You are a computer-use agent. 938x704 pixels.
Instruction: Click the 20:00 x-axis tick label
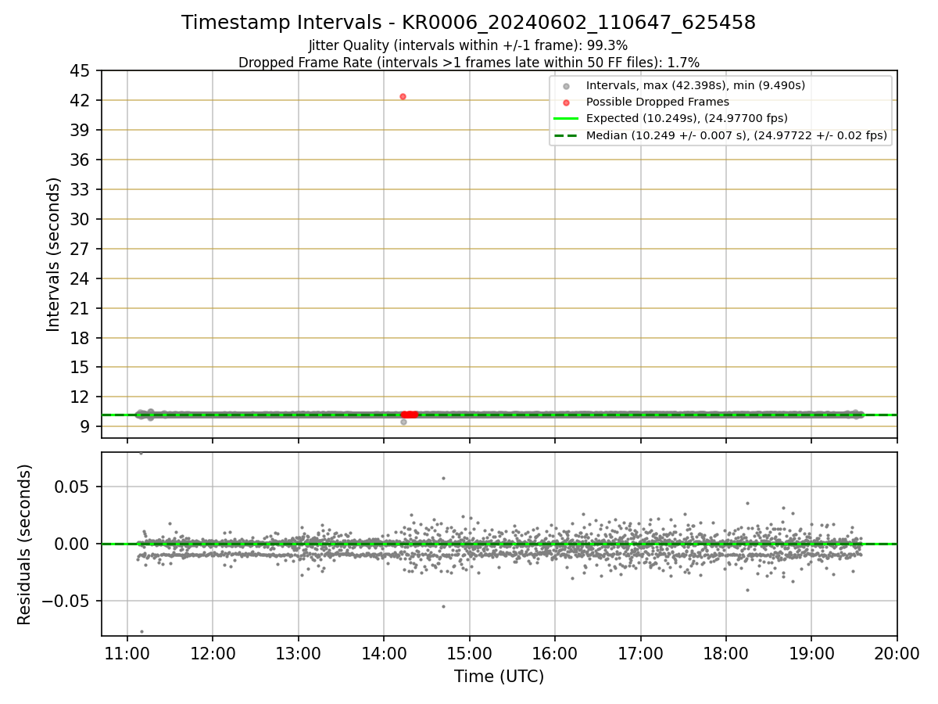point(897,654)
